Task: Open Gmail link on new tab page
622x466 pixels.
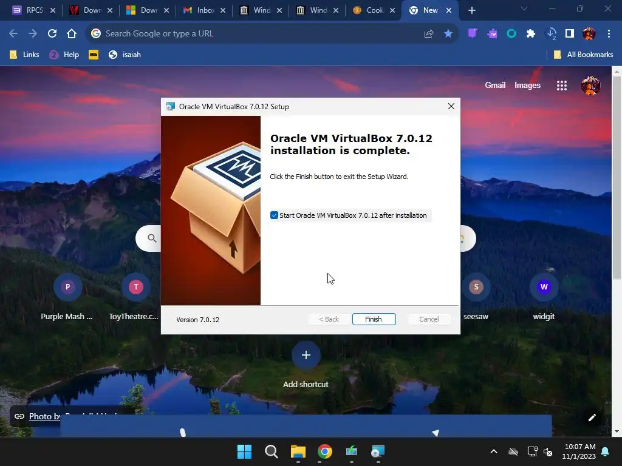Action: click(x=495, y=85)
